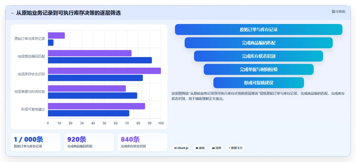This screenshot has height=162, width=356.
Task: Click x-axis tick label 90
Action: tap(150, 123)
